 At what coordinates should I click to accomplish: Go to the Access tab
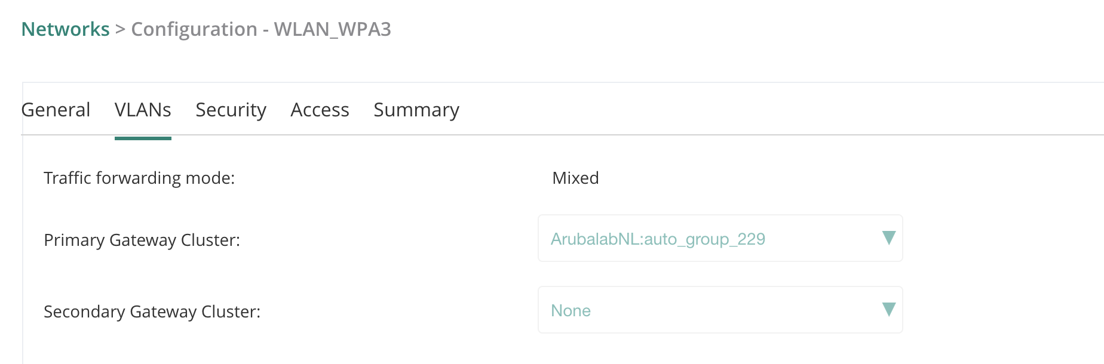coord(320,110)
